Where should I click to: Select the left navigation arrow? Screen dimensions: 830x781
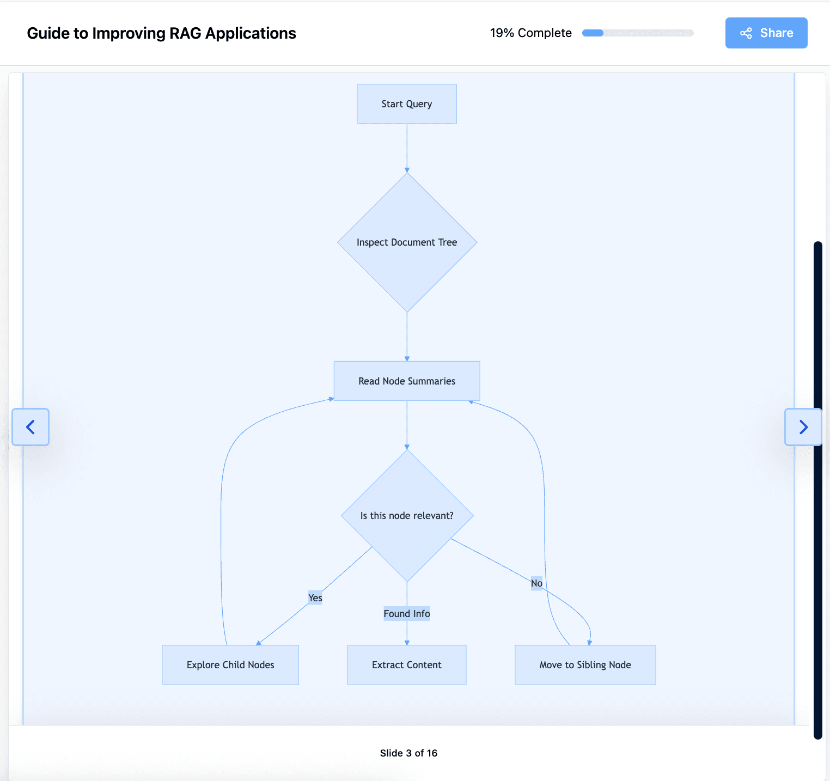click(30, 427)
